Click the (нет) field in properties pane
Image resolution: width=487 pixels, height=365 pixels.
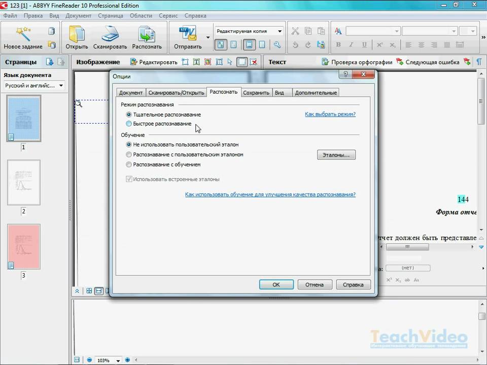pyautogui.click(x=408, y=268)
